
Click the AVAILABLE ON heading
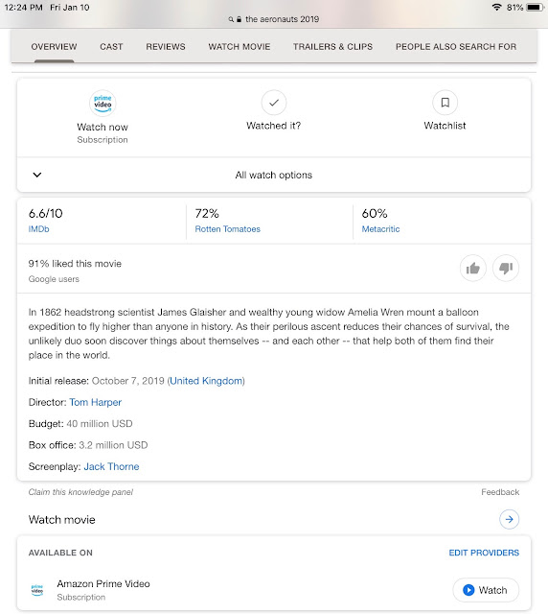click(60, 553)
